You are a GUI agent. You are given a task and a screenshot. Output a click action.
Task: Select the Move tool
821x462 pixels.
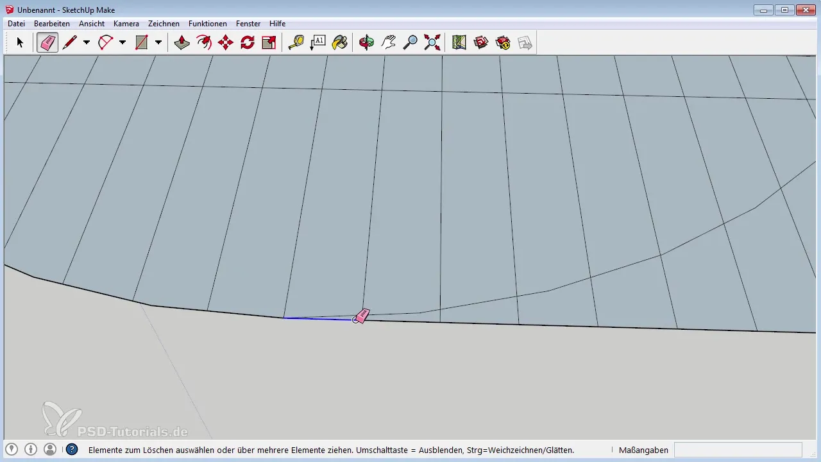point(226,42)
